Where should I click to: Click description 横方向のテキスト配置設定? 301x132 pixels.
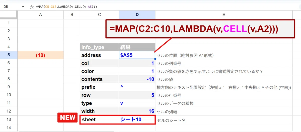224,88
